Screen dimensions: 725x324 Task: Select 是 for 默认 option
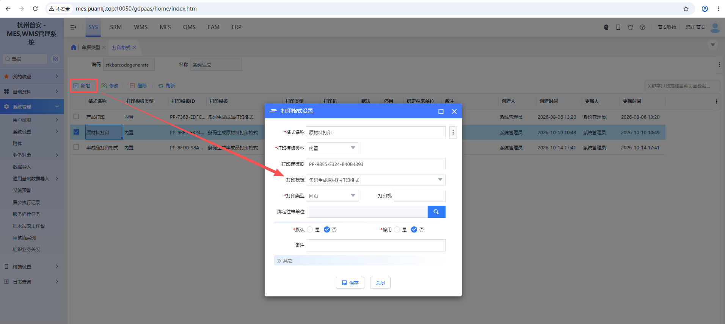pos(310,229)
